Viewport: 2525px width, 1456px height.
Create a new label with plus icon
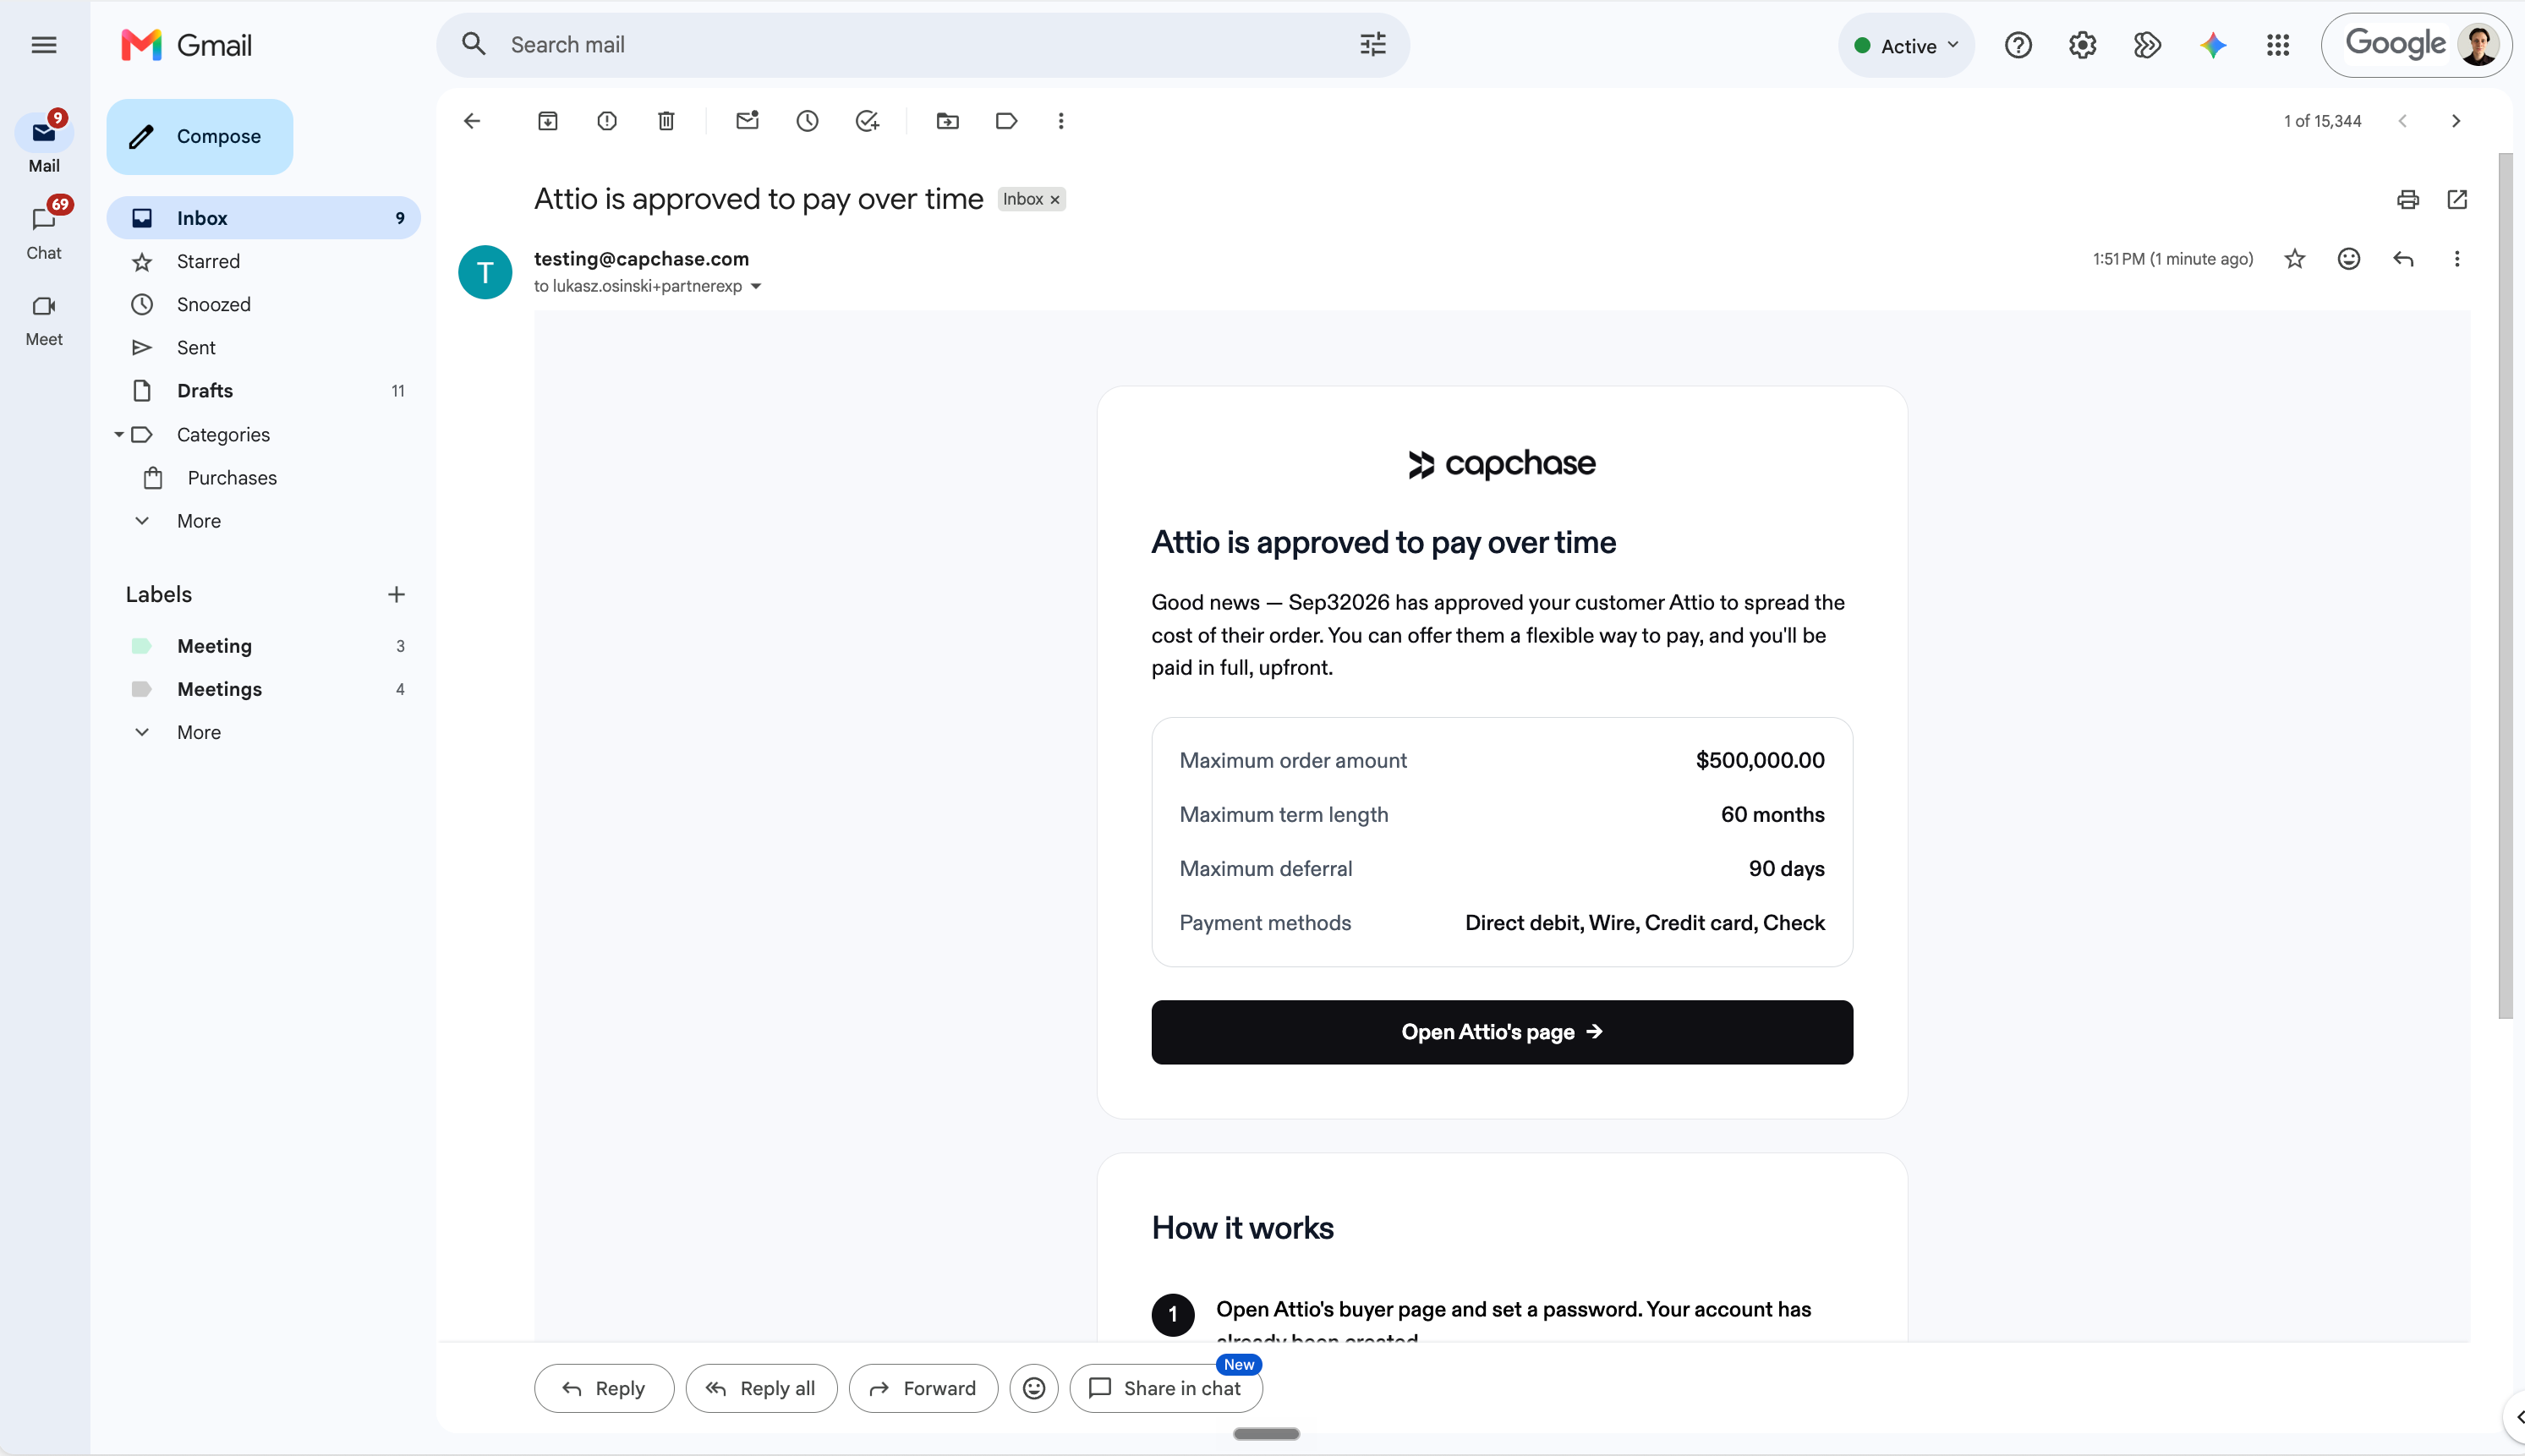click(396, 594)
